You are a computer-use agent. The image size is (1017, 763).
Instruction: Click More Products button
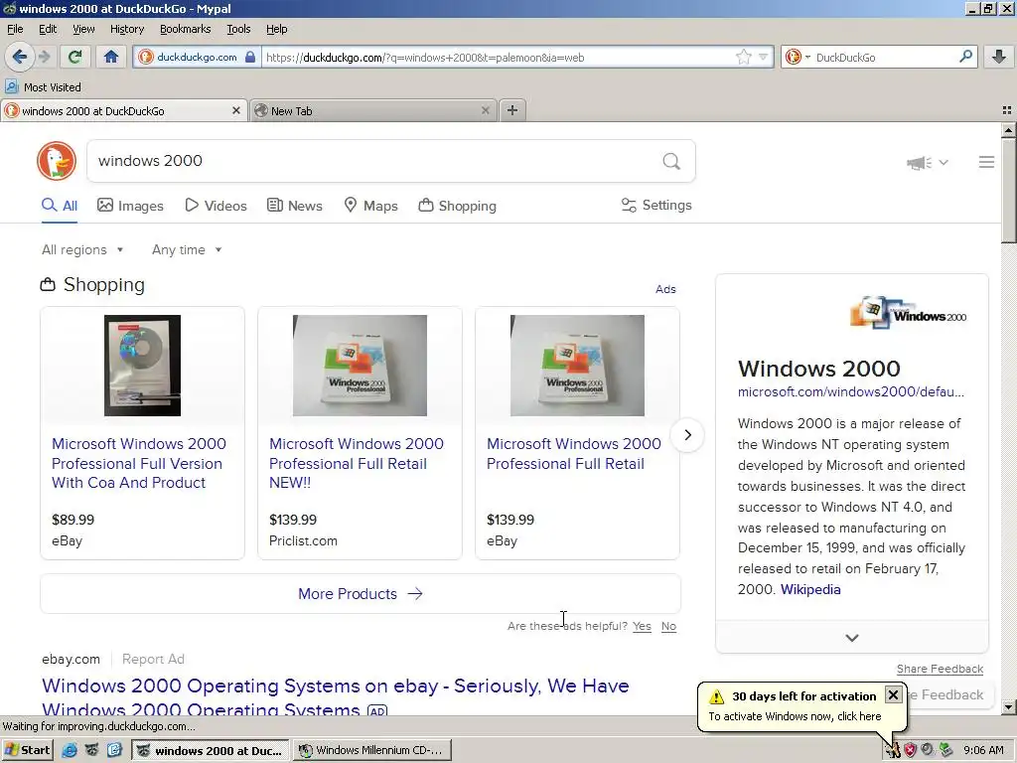(x=361, y=594)
